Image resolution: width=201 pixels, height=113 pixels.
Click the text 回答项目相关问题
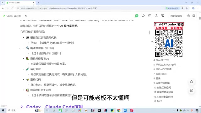tap(41, 90)
